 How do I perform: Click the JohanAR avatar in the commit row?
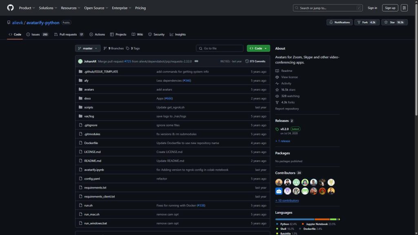point(80,61)
